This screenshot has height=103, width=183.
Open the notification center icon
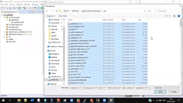178,100
